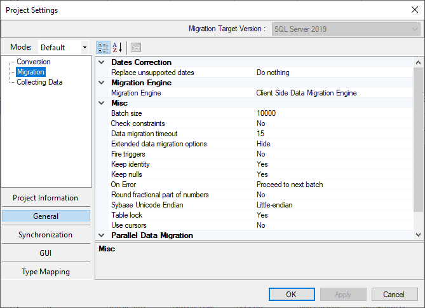Collapse the Parallel Data Migration category

[x=102, y=235]
